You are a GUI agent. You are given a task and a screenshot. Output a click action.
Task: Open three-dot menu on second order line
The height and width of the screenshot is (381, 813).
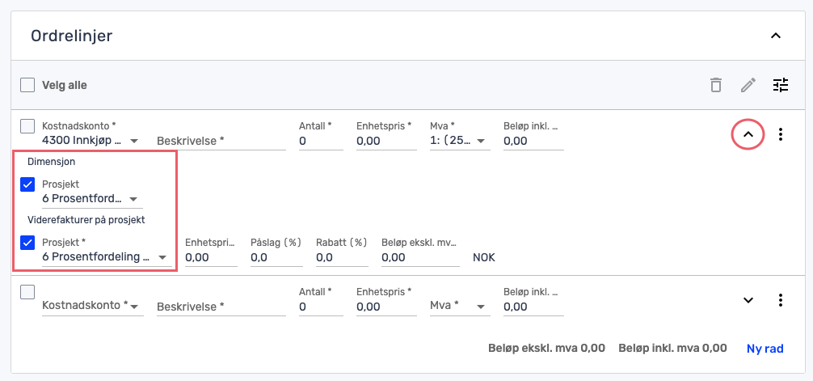[781, 300]
